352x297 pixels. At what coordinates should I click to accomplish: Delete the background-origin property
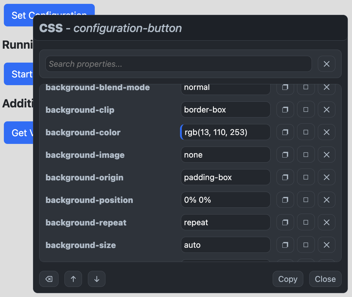(x=326, y=177)
